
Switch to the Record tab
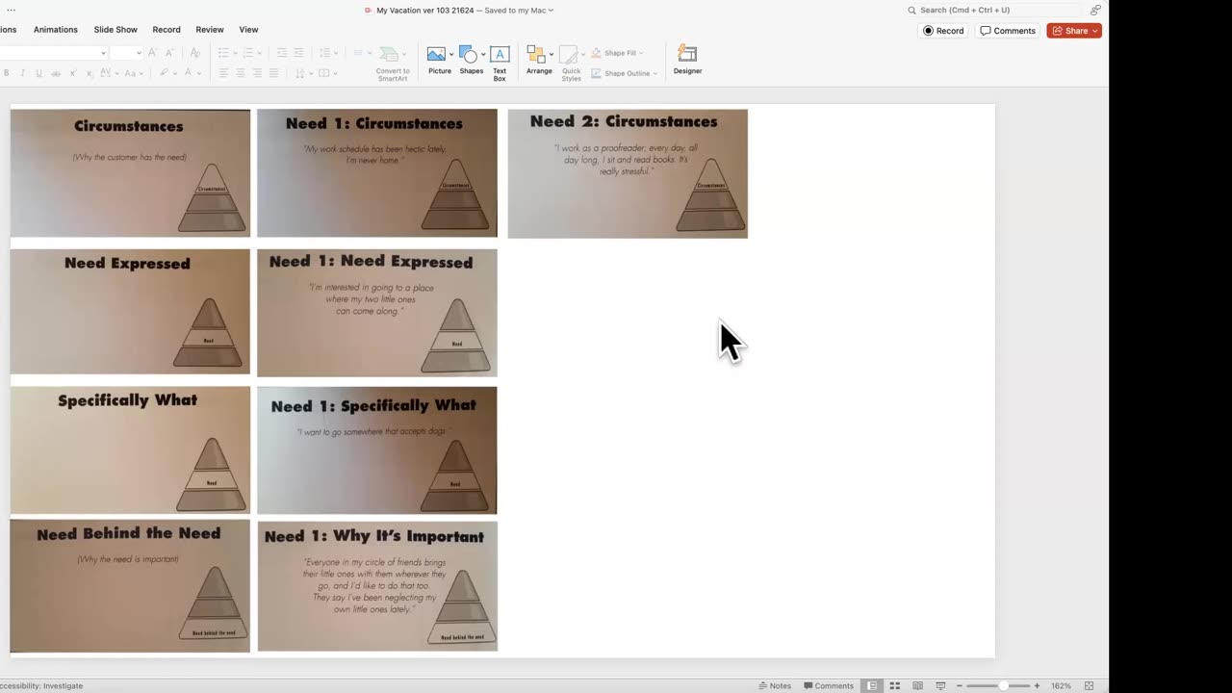(167, 30)
